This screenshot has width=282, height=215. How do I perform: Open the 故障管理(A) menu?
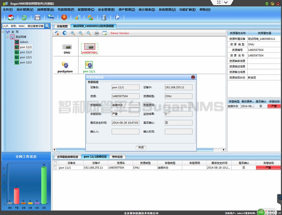46,10
